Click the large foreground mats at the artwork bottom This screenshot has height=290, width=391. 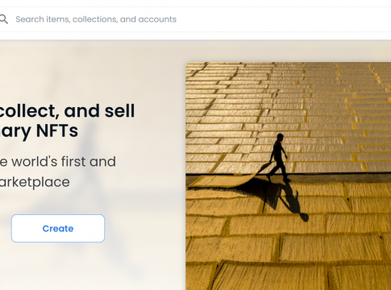tap(288, 260)
